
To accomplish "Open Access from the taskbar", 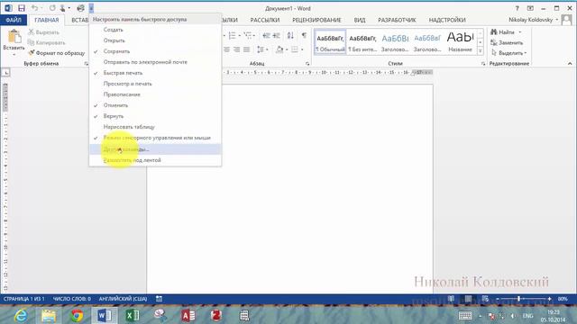I will 188,315.
